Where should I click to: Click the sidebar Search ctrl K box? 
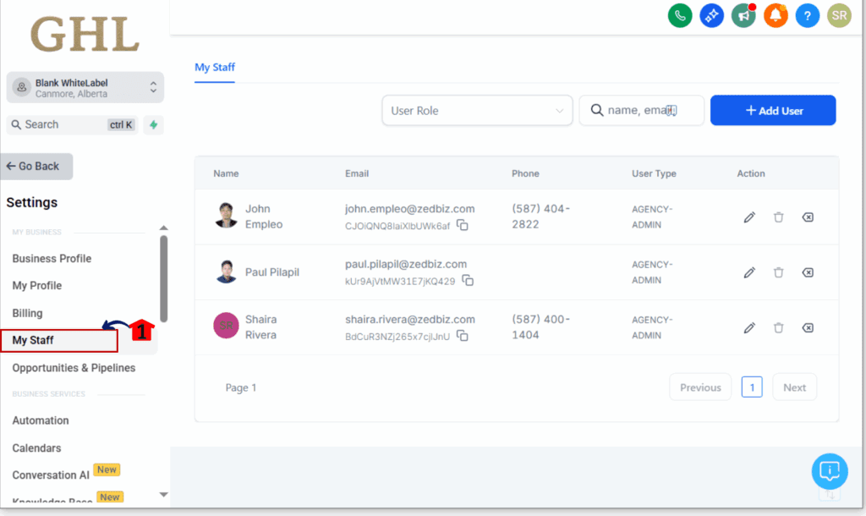coord(72,125)
